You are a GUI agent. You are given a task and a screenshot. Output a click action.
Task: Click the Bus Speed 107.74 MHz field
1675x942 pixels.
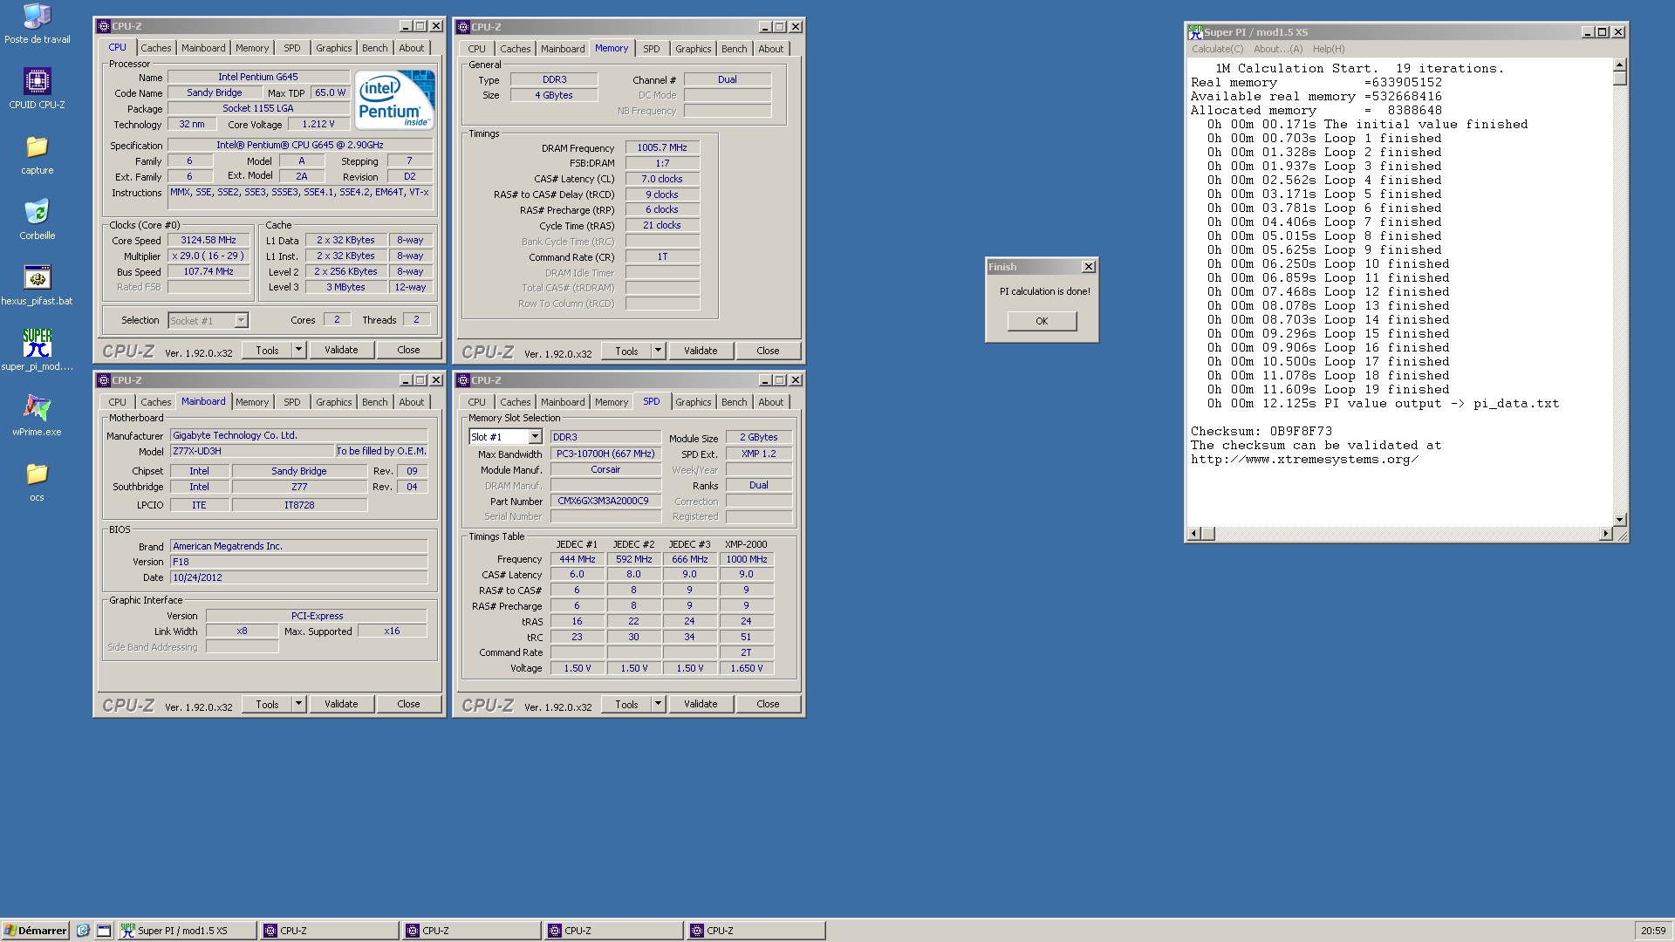pos(209,271)
